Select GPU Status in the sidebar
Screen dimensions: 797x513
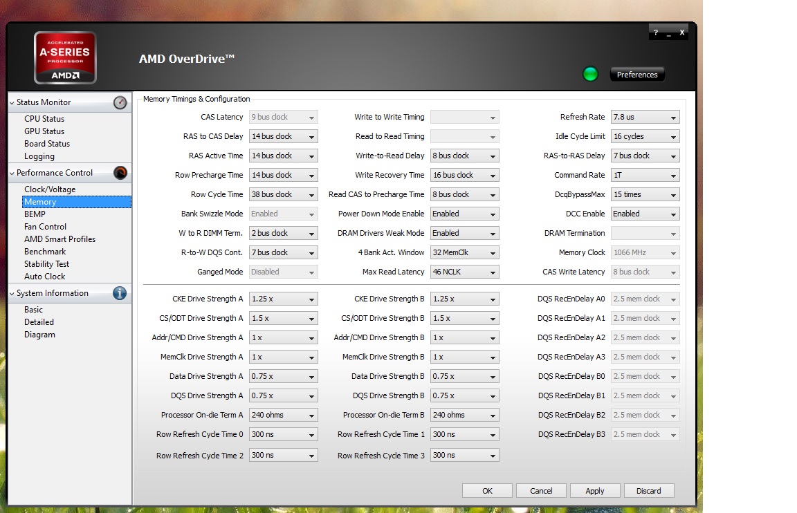tap(44, 131)
